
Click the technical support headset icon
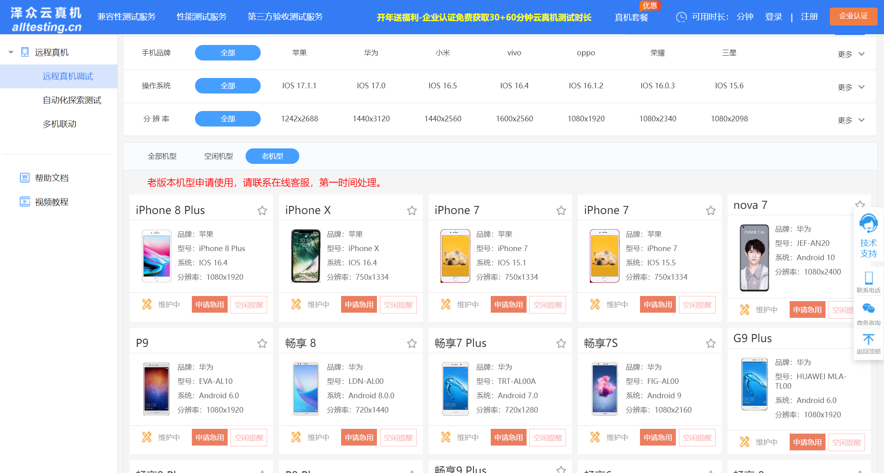click(868, 224)
